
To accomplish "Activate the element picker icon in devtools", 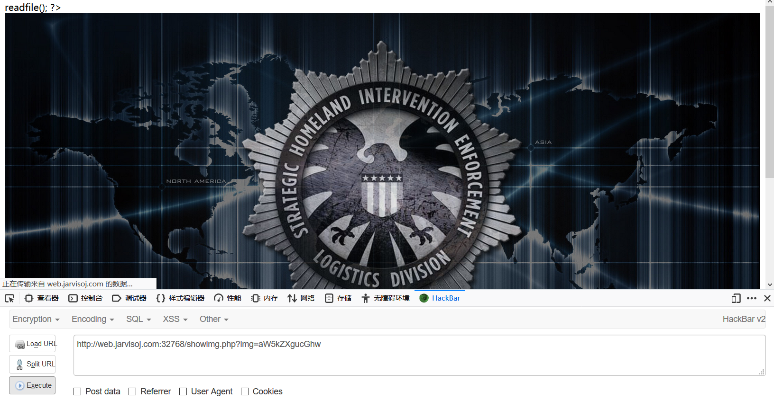I will [9, 298].
